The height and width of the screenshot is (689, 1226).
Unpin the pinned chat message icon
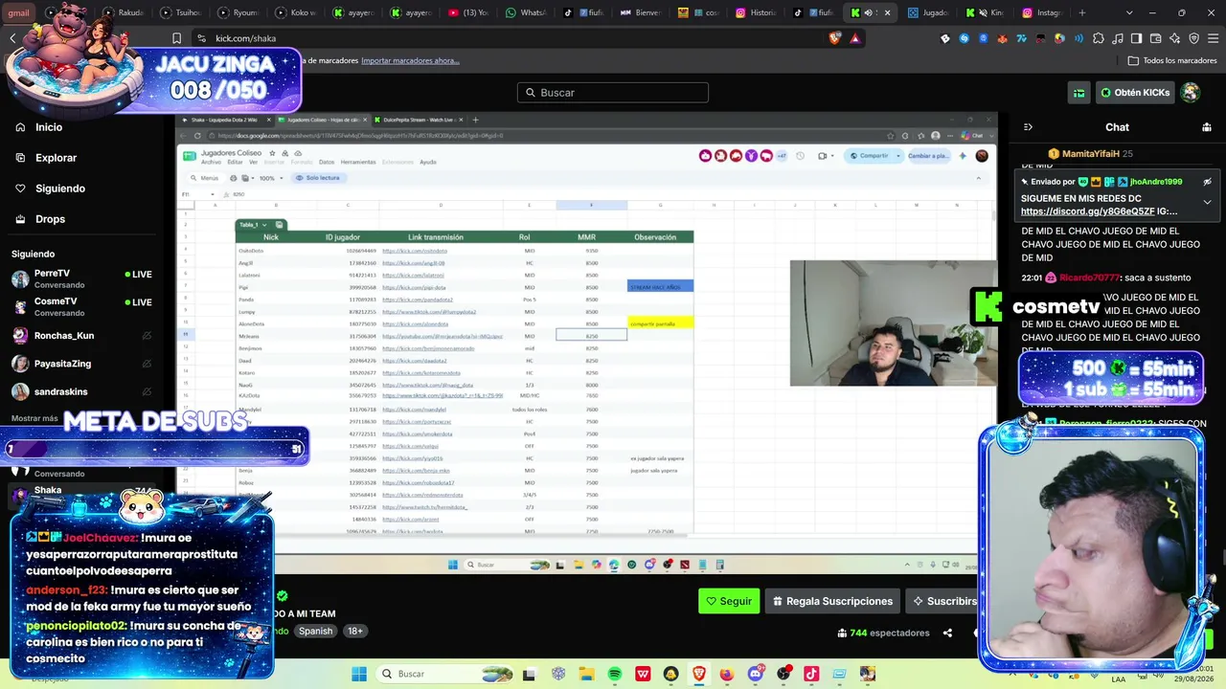pos(1207,182)
